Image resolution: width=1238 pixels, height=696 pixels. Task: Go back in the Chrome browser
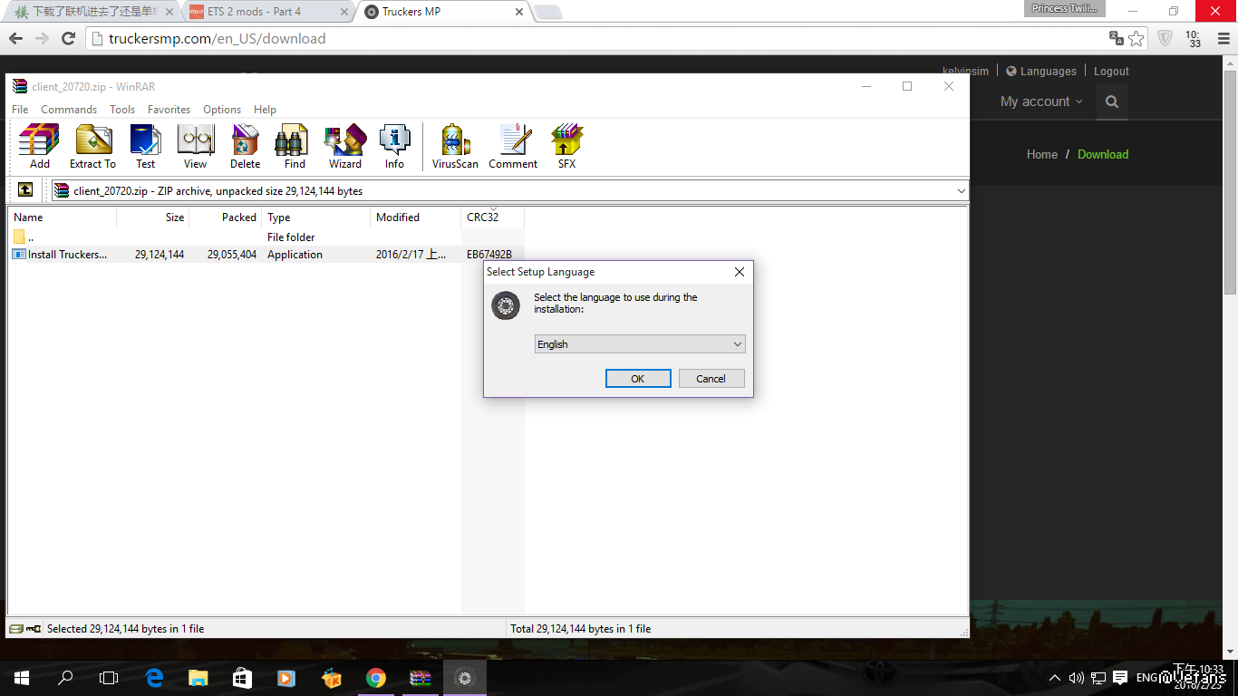point(15,38)
